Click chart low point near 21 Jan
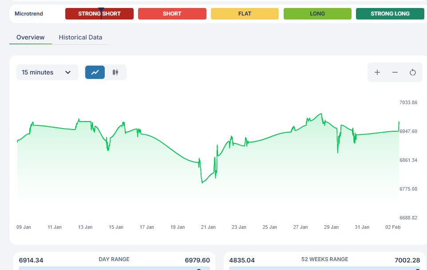The width and height of the screenshot is (427, 270). point(202,182)
